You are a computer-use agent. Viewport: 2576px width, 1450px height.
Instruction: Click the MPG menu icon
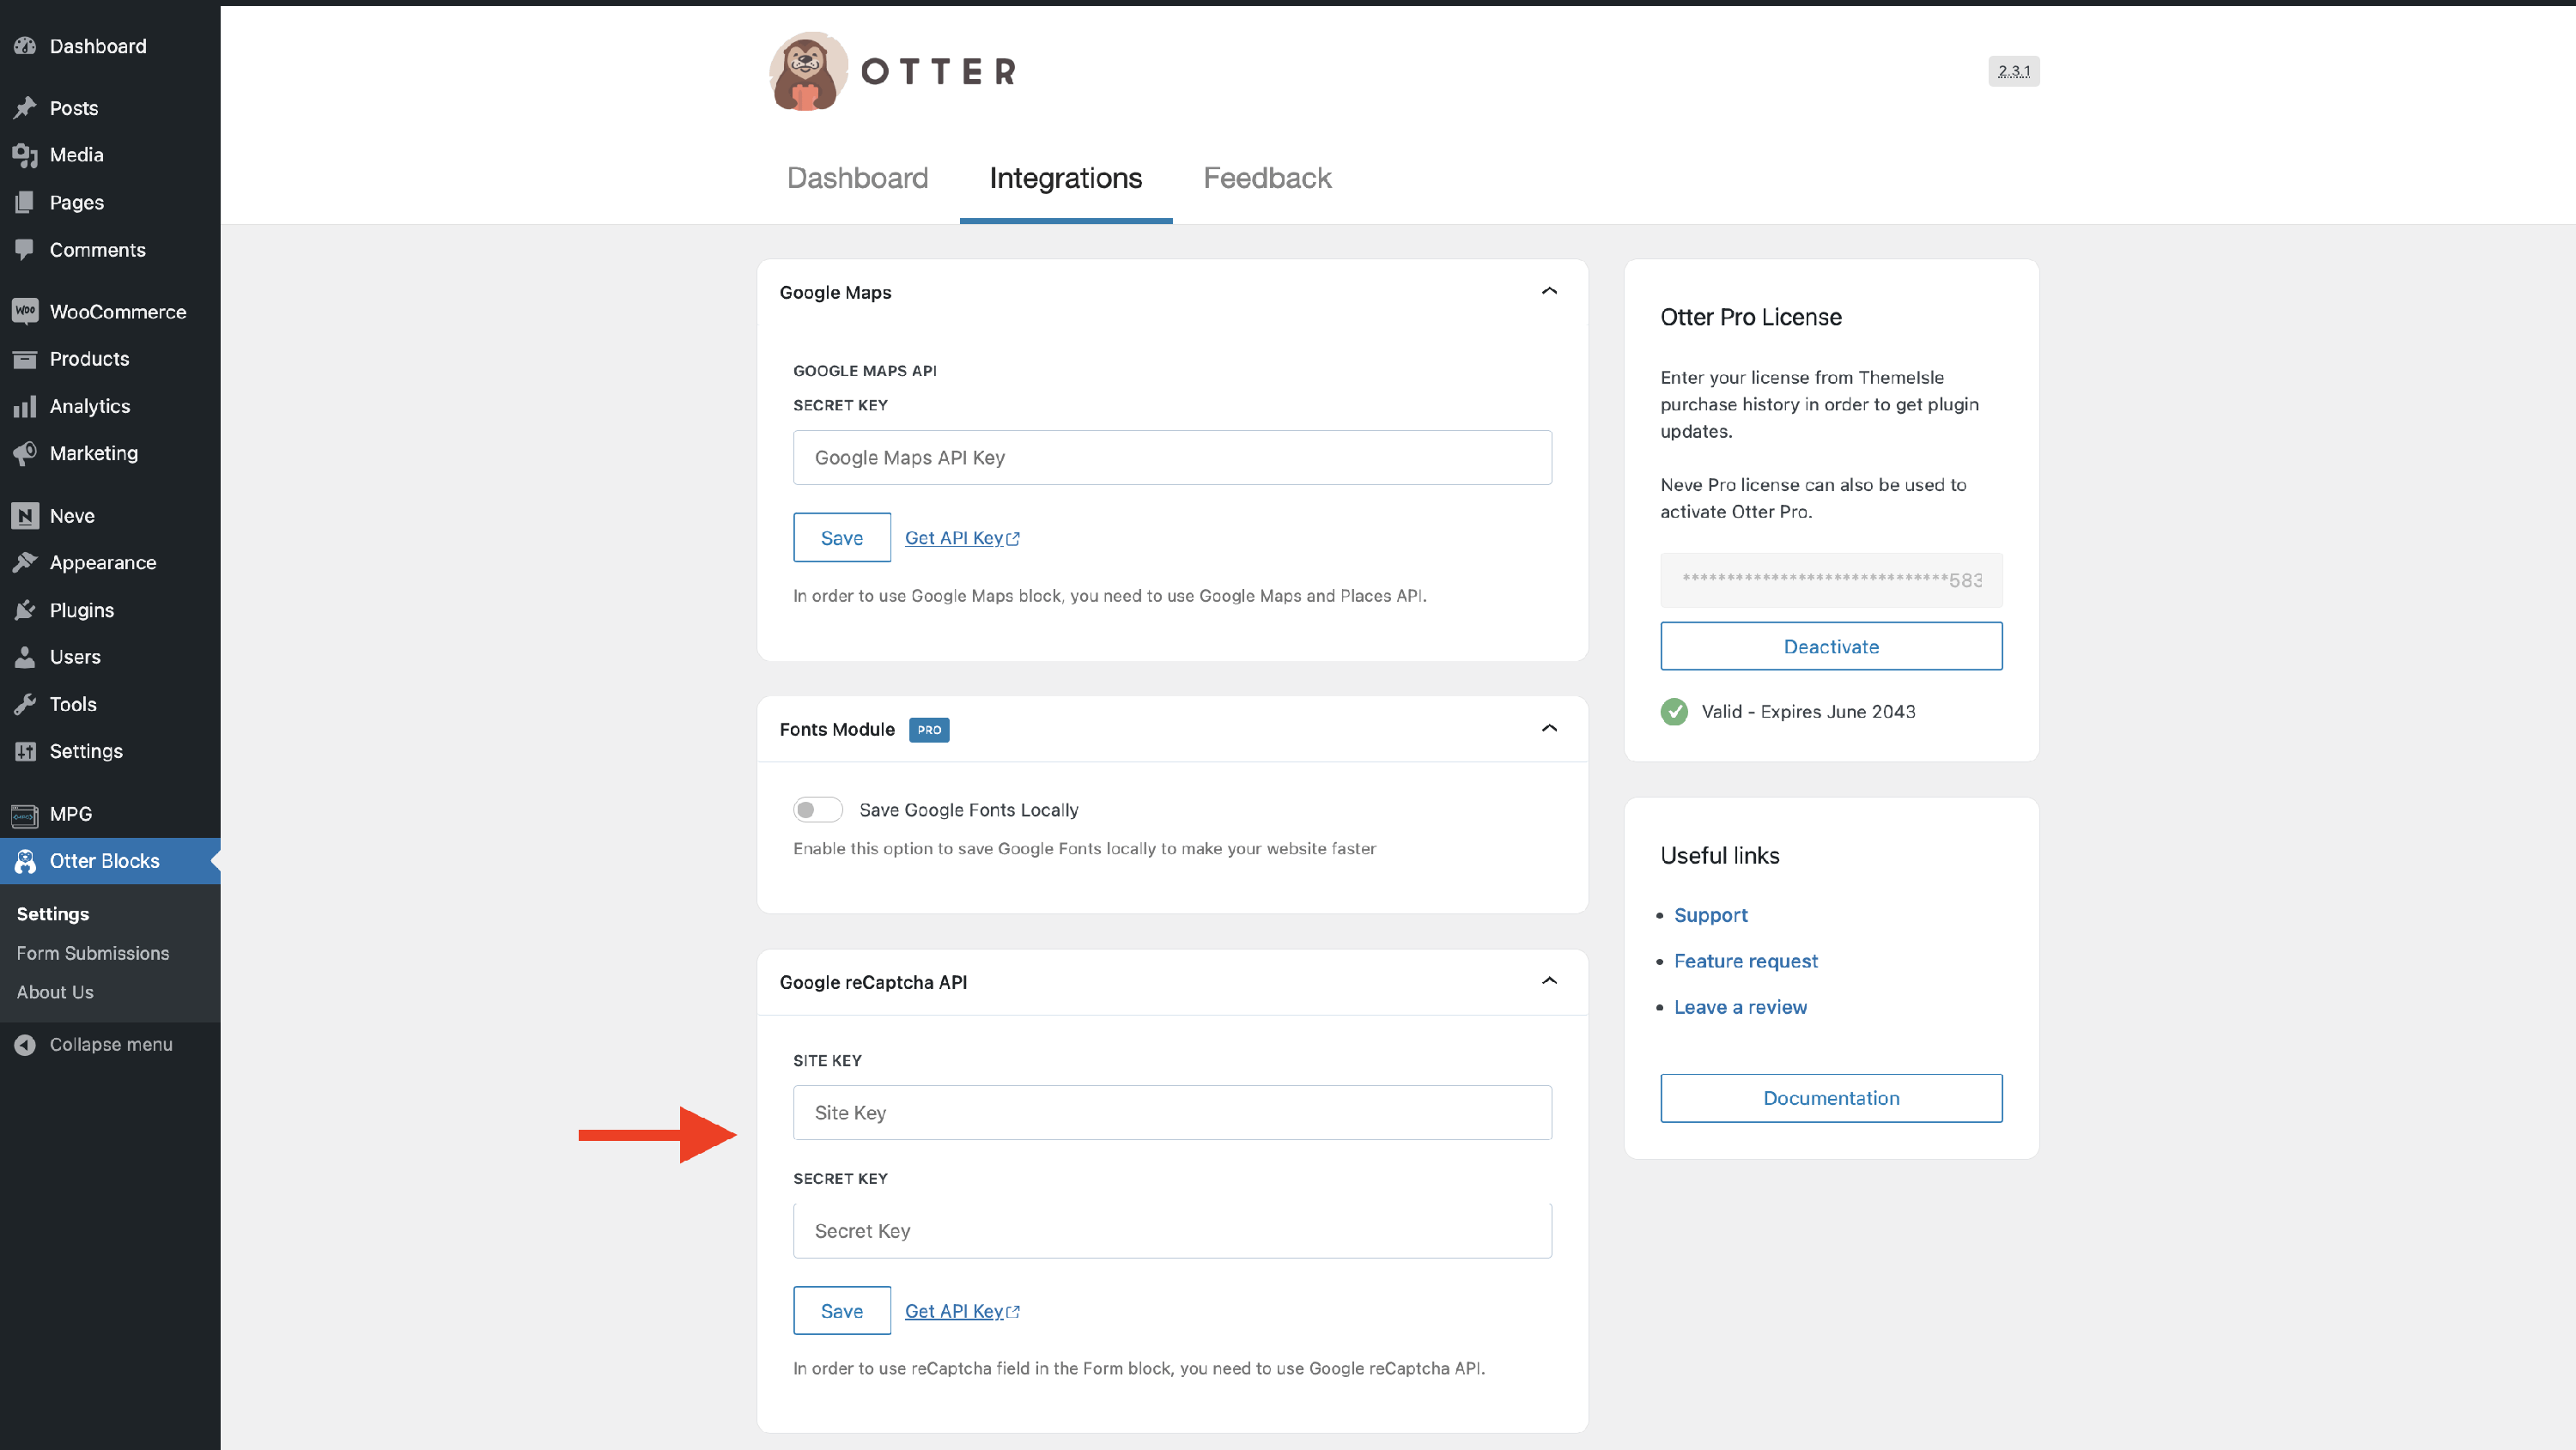pyautogui.click(x=25, y=814)
